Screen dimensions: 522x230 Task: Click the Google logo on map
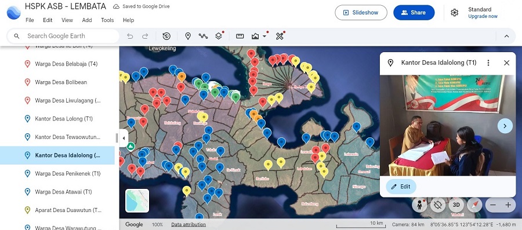click(x=134, y=225)
